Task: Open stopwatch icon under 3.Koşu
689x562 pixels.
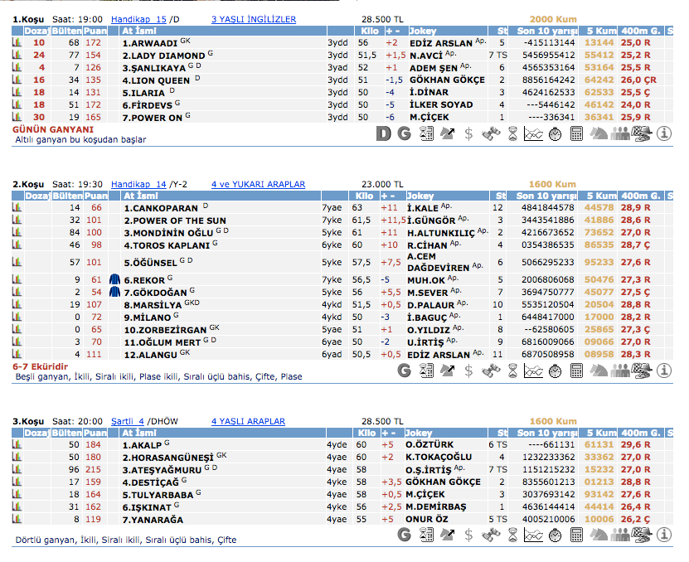Action: point(555,535)
